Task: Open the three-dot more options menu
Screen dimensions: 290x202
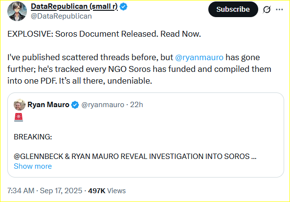Action: (279, 9)
